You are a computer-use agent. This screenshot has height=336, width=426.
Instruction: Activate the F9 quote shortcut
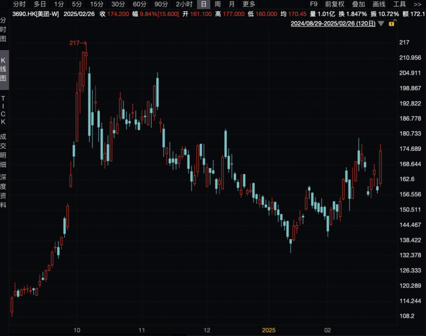314,4
